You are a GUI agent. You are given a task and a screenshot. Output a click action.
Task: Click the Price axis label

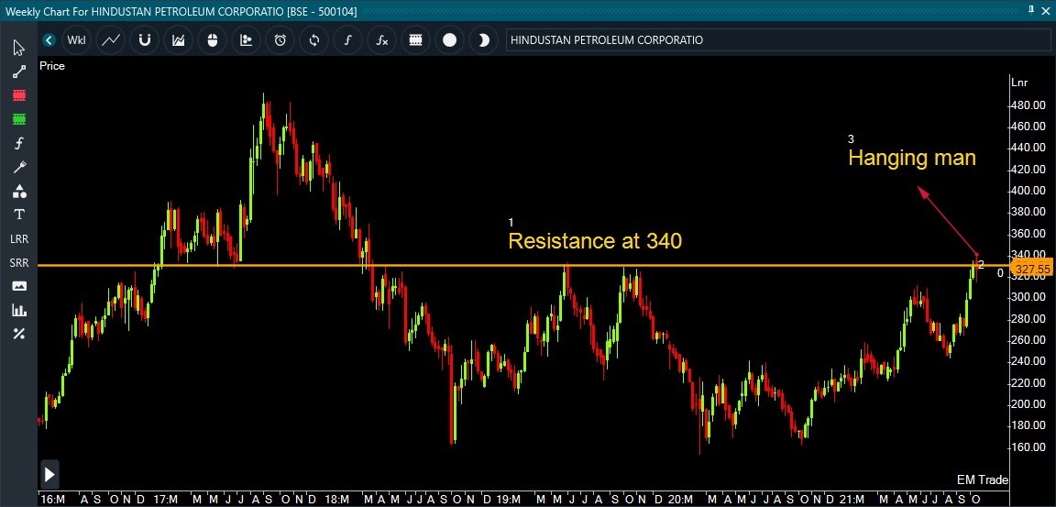tap(52, 66)
